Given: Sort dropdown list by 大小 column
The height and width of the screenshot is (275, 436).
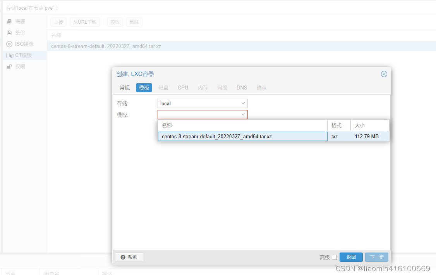Looking at the screenshot, I should click(x=370, y=125).
